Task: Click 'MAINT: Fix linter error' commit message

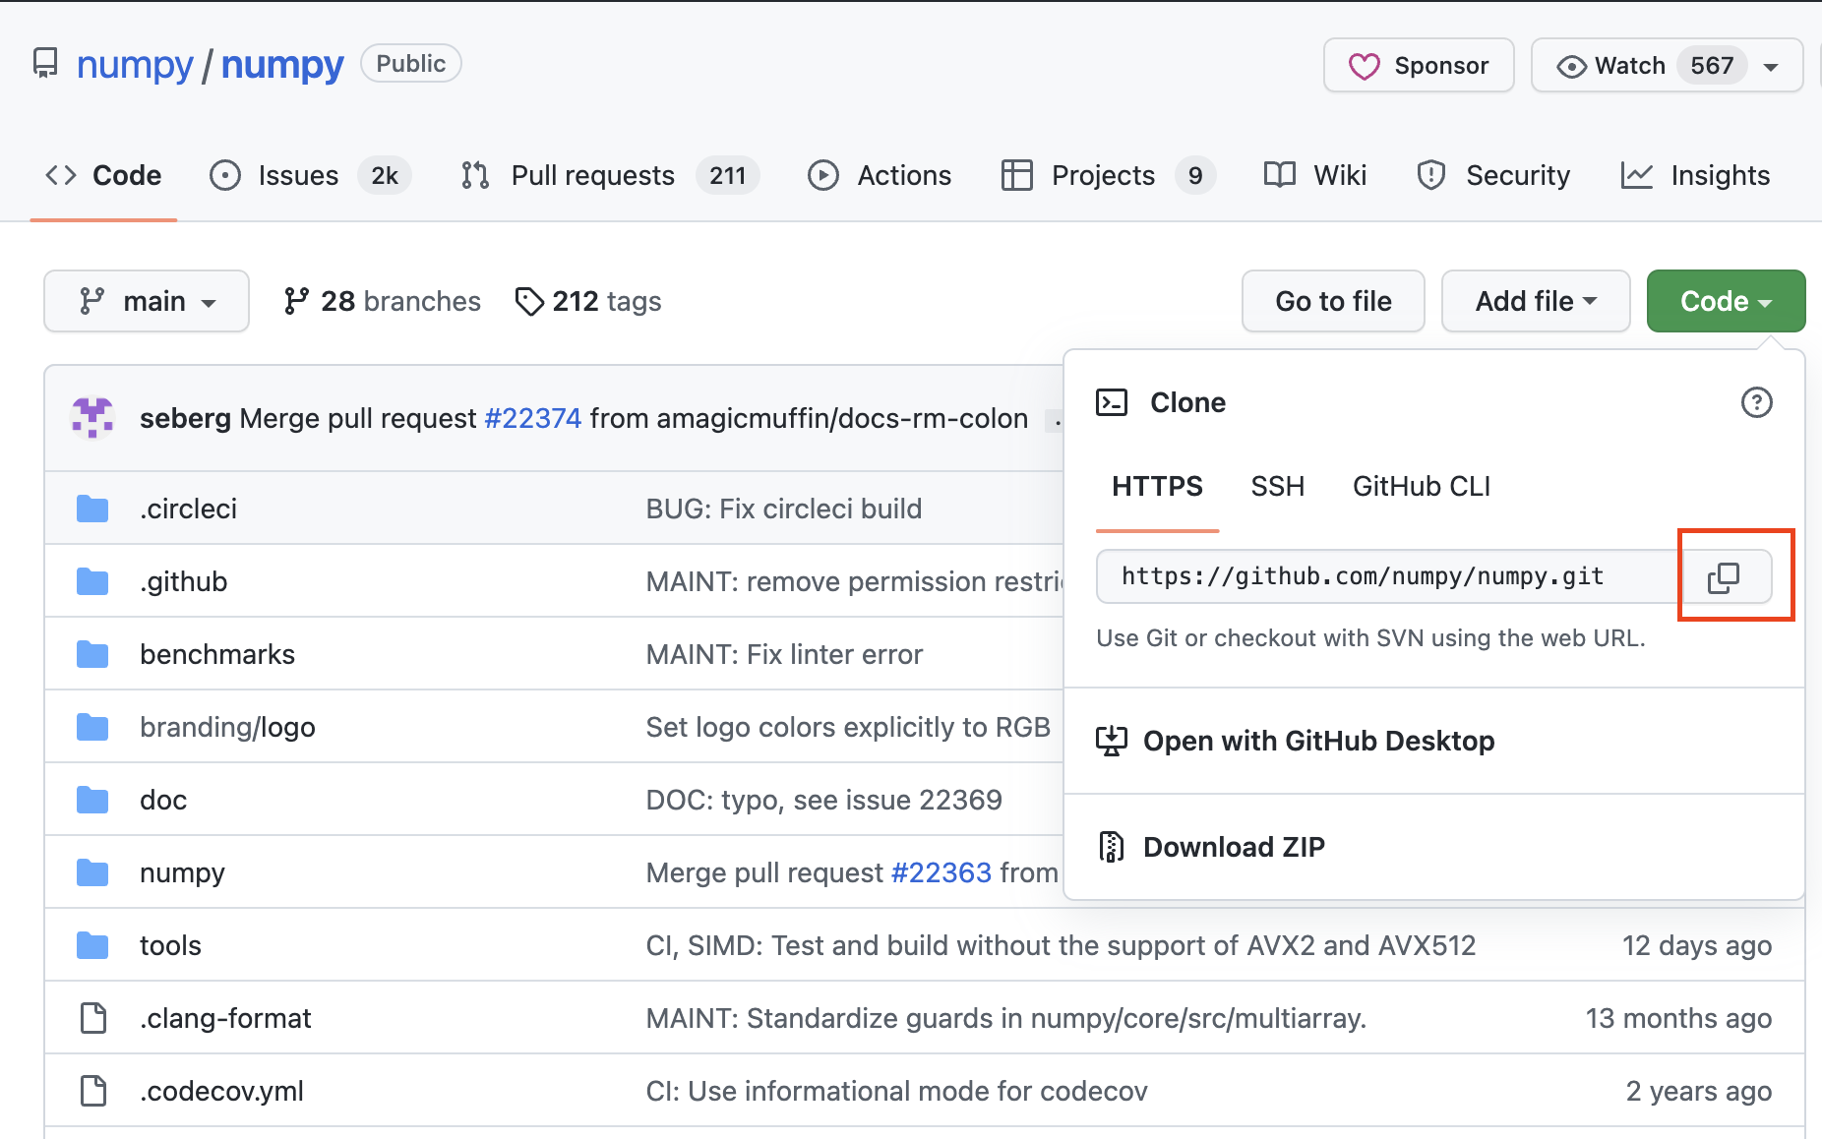Action: [784, 654]
